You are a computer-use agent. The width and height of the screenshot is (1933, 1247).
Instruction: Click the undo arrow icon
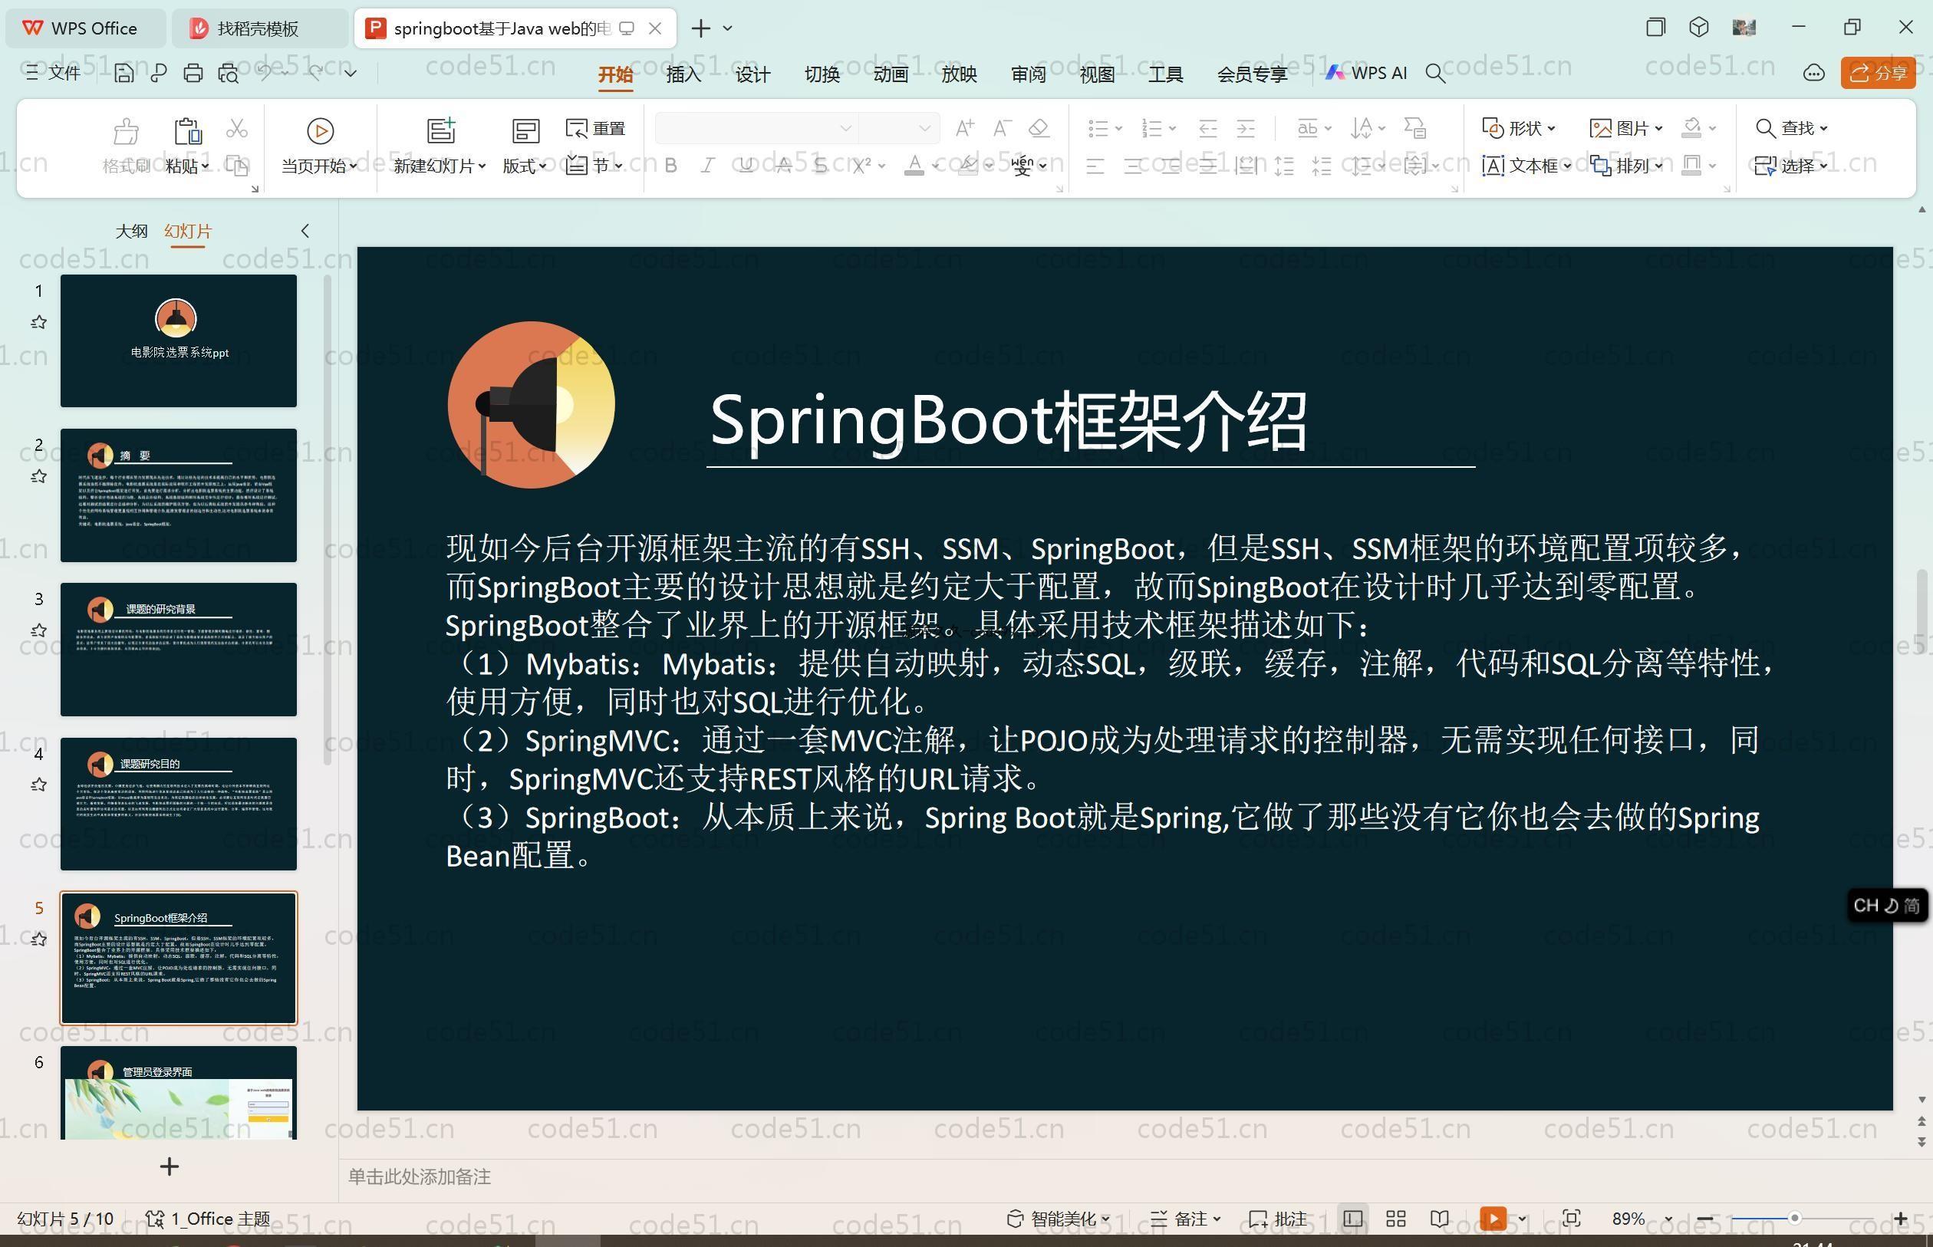(x=265, y=72)
